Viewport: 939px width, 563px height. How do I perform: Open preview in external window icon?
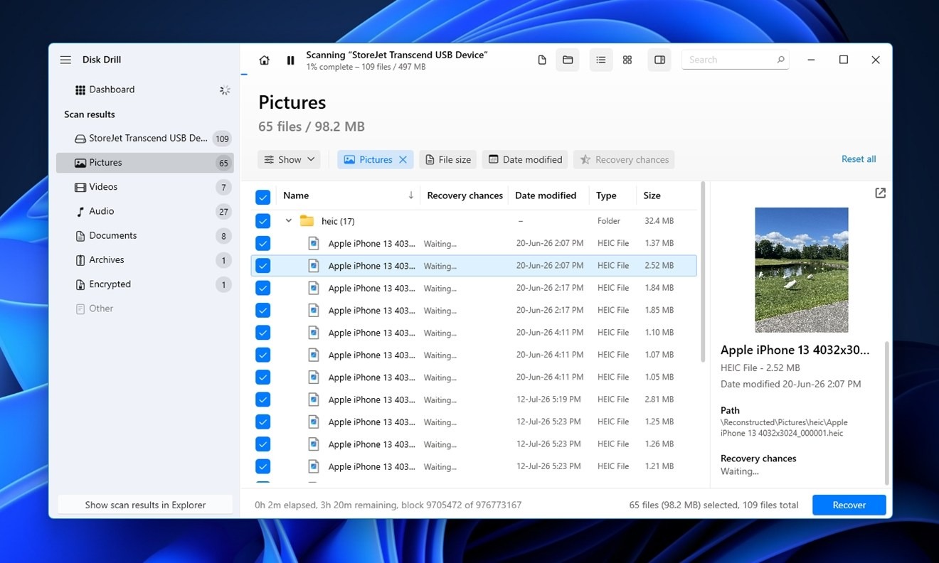pyautogui.click(x=880, y=193)
